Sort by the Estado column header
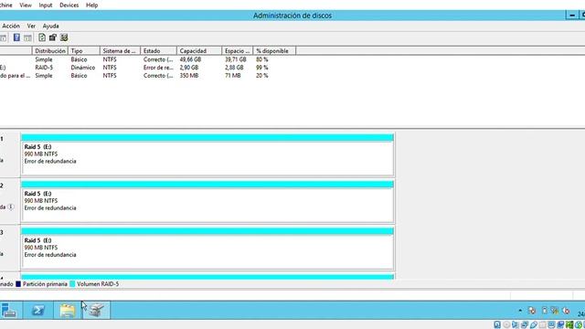The width and height of the screenshot is (585, 329). click(x=158, y=51)
